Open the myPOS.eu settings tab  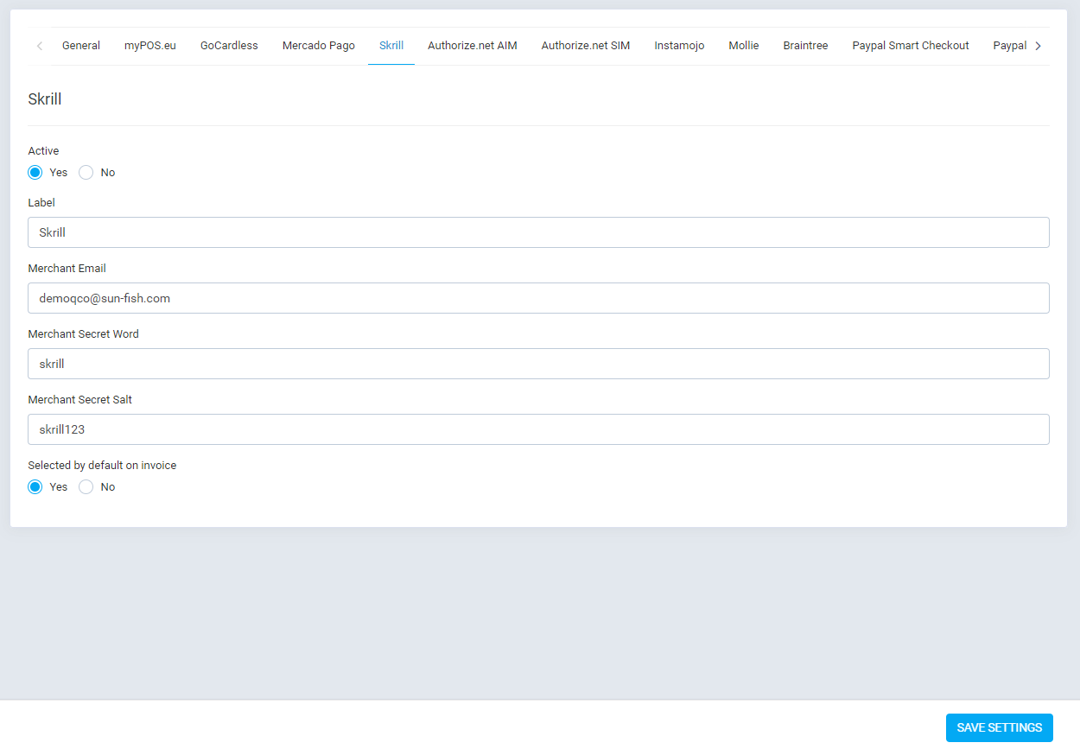click(149, 45)
